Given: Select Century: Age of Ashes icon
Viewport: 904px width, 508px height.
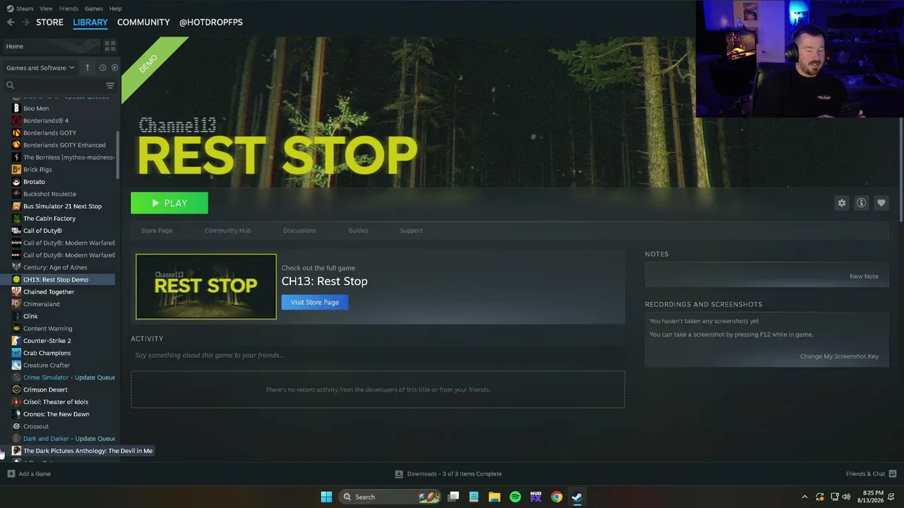Looking at the screenshot, I should pos(16,267).
